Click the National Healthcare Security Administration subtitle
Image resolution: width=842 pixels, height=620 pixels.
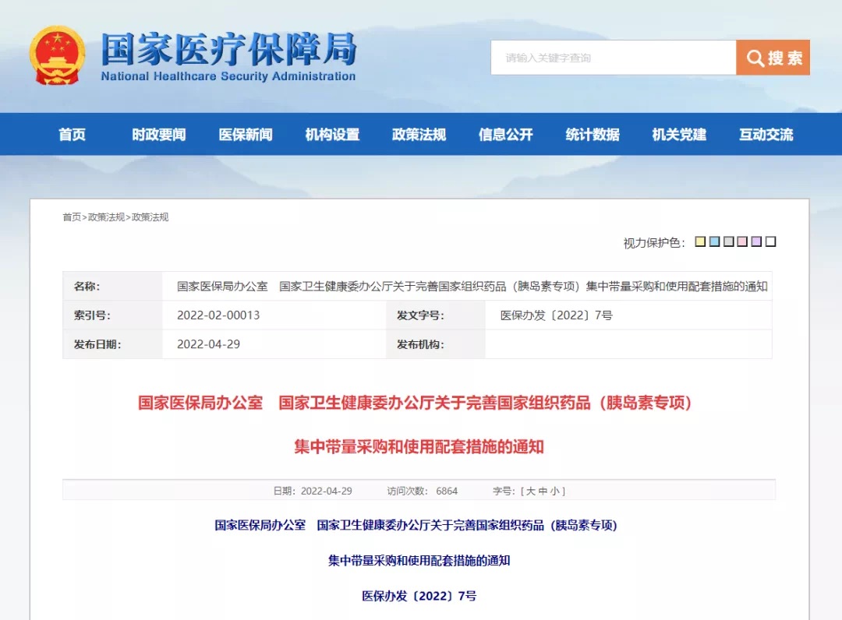click(x=228, y=76)
